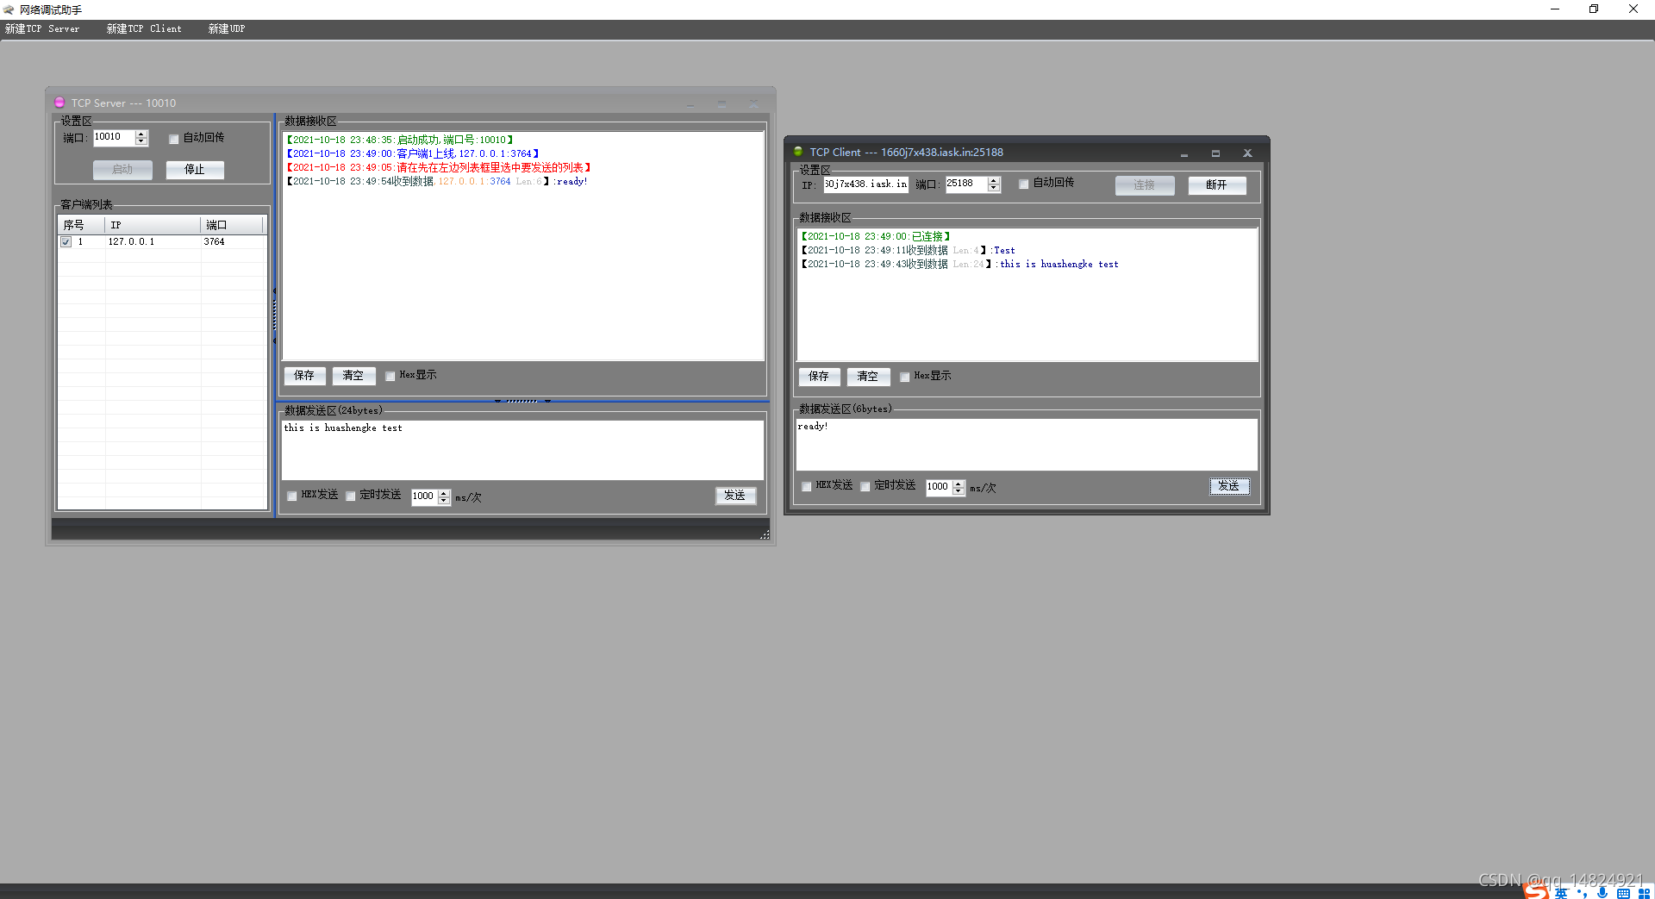Screen dimensions: 1655x899
Task: Increase TCP Server send interval up arrow
Action: coord(444,493)
